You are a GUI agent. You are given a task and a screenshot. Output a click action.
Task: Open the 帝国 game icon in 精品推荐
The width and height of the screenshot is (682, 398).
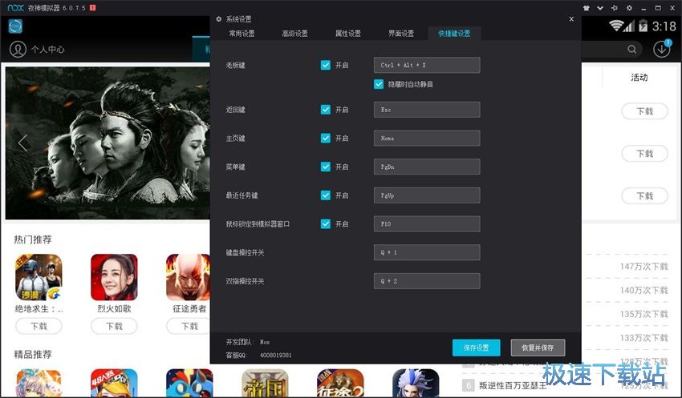(265, 384)
